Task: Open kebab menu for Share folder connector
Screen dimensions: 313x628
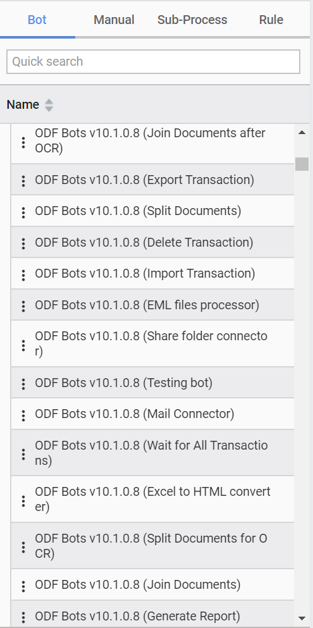Action: pyautogui.click(x=23, y=345)
